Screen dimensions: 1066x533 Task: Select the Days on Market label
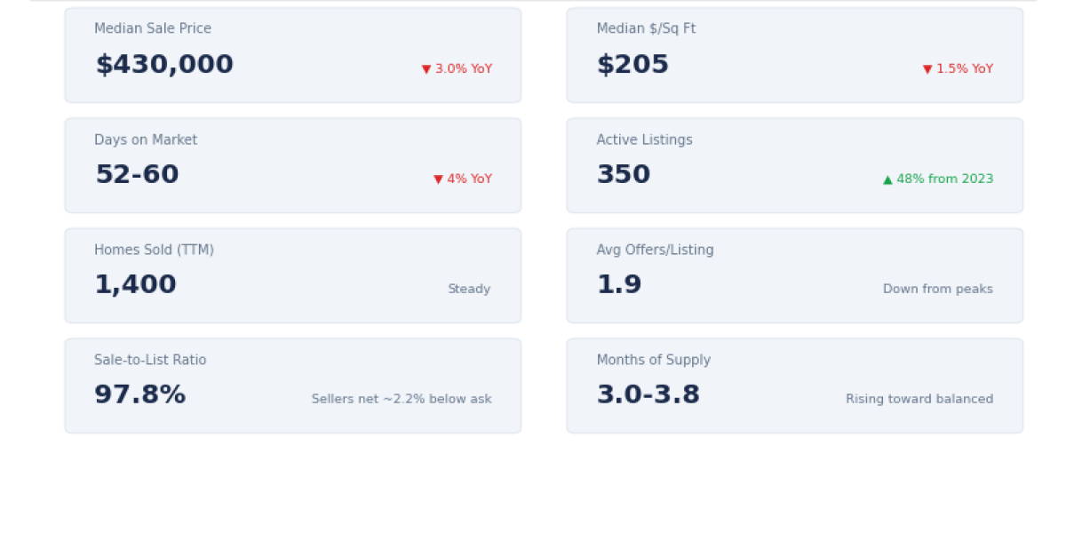[x=146, y=140]
